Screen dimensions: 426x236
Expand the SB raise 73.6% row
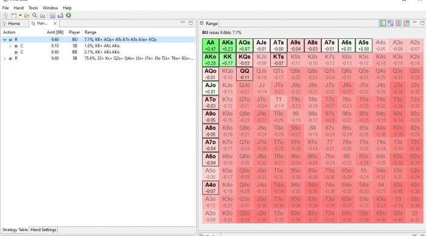(5, 58)
